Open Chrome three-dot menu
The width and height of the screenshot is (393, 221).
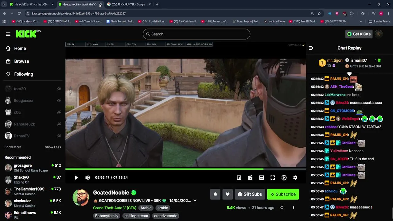(x=388, y=14)
